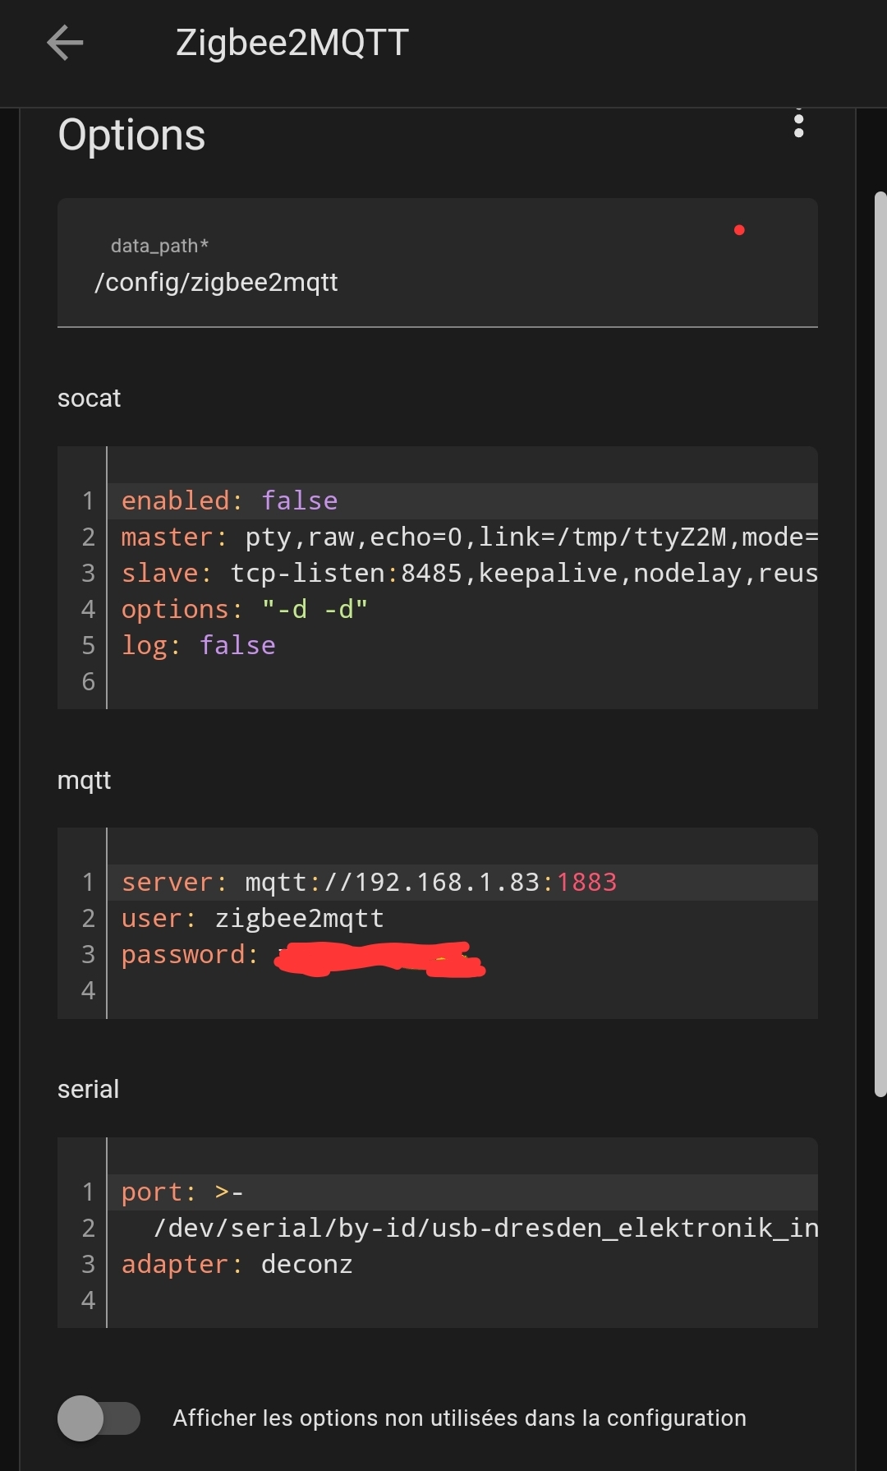
Task: Click empty line 4 in mqtt editor
Action: 463,990
